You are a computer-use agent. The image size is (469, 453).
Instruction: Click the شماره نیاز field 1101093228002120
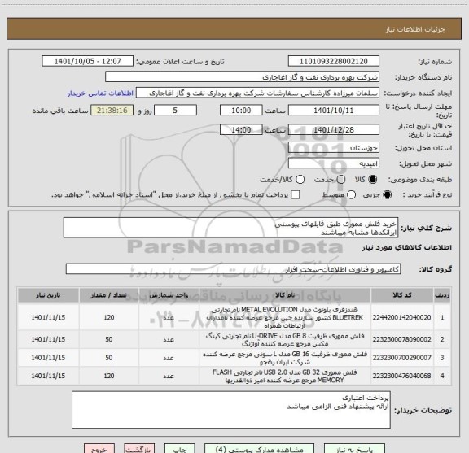click(334, 61)
